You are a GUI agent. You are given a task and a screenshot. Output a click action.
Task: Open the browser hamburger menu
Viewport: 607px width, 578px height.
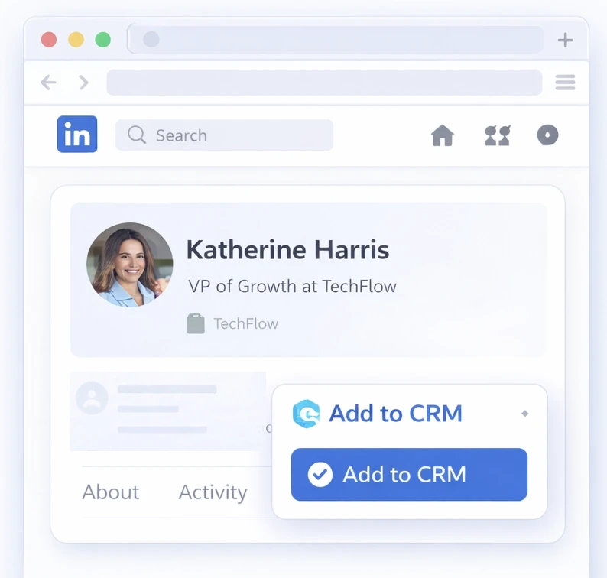tap(565, 83)
